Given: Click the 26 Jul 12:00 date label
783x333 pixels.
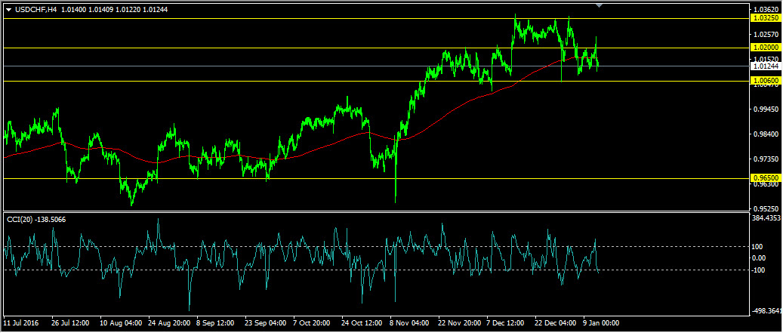Looking at the screenshot, I should (70, 323).
